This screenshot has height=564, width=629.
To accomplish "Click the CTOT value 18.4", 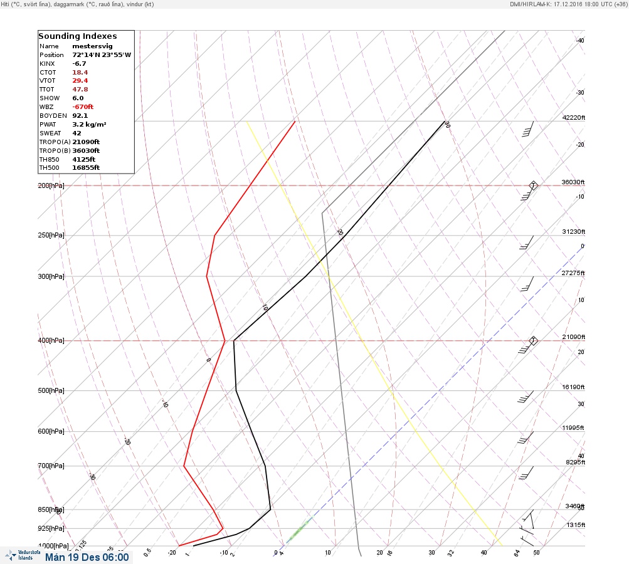I will click(80, 73).
